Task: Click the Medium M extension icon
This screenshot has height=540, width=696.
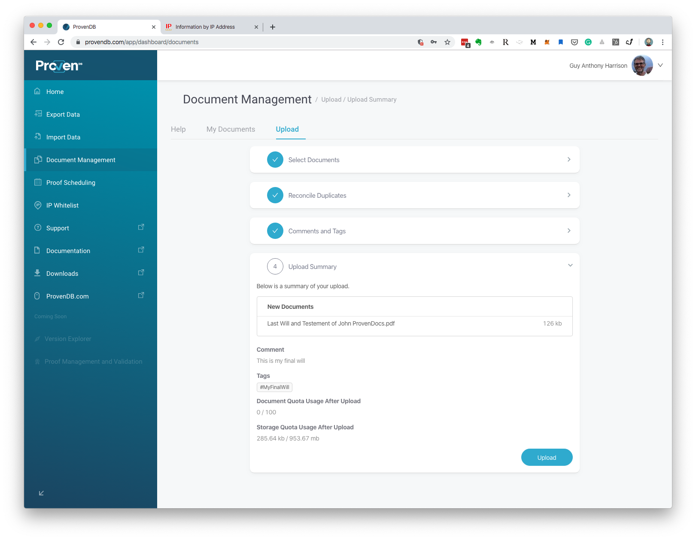Action: pyautogui.click(x=533, y=42)
